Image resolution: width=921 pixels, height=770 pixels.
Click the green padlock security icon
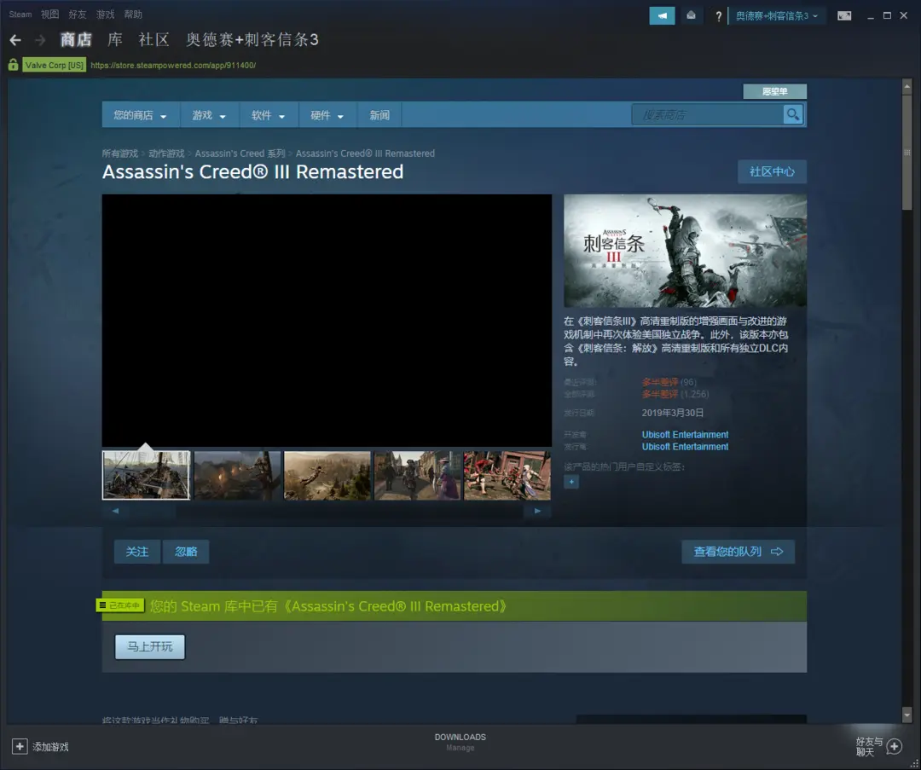13,65
